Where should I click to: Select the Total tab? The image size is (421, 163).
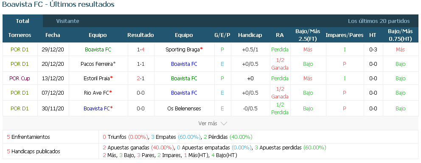coord(22,21)
